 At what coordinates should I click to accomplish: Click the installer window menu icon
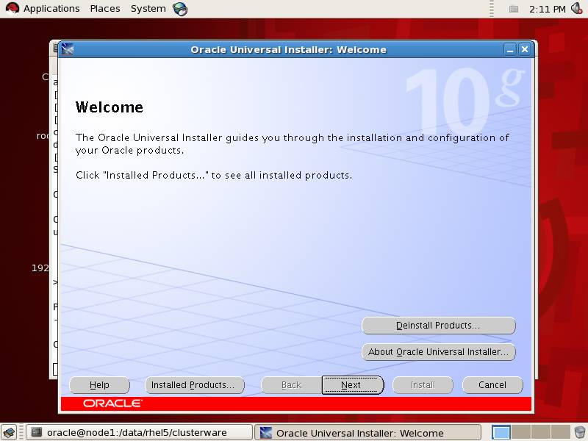pyautogui.click(x=68, y=49)
